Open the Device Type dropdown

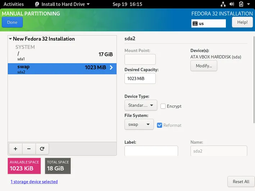coord(141,105)
